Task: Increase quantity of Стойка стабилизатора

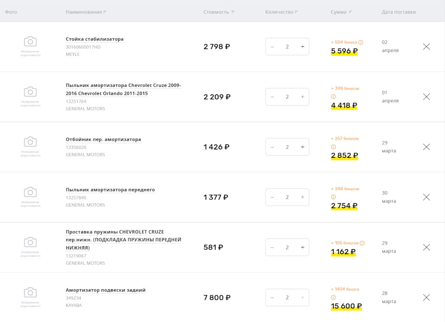Action: coord(302,47)
